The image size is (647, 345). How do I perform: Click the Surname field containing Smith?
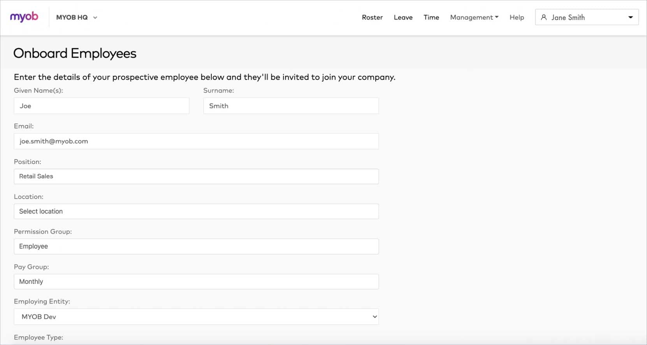291,106
